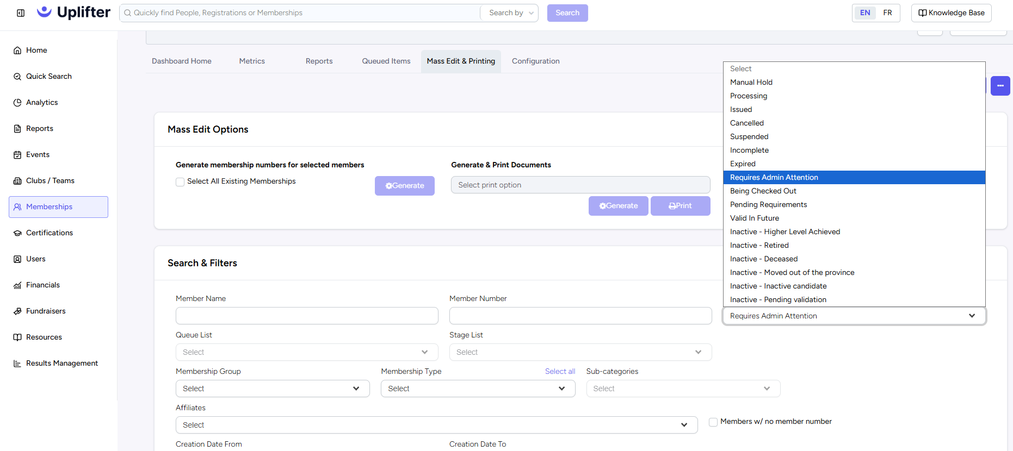1013x451 pixels.
Task: Choose Cancelled status option
Action: [x=854, y=123]
